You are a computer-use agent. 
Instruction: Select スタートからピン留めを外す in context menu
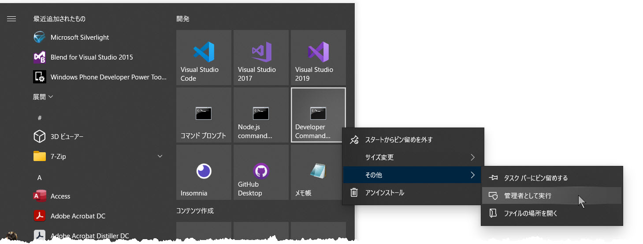413,140
